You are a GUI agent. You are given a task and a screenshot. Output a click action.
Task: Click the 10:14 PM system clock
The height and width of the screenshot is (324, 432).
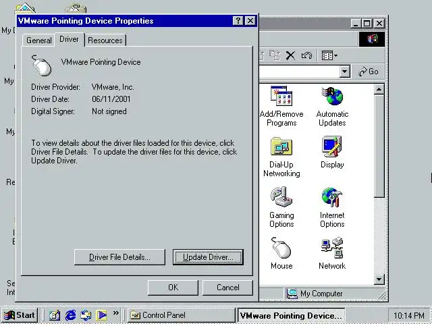[x=409, y=315]
